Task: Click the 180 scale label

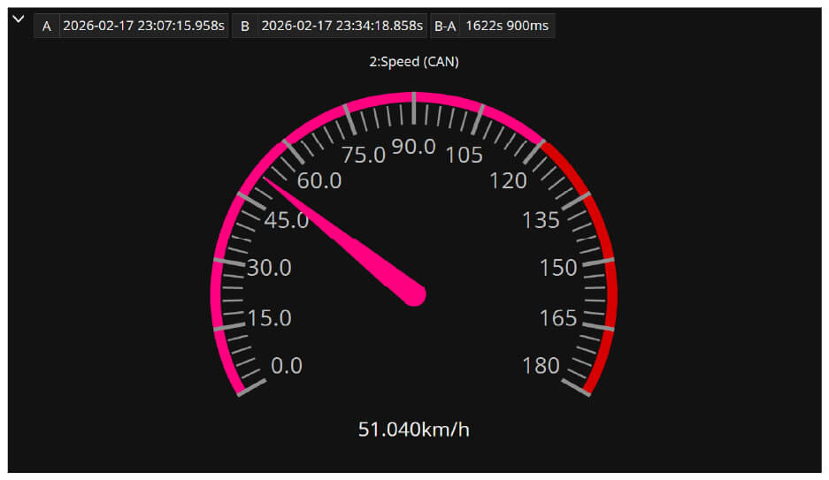Action: (x=541, y=366)
